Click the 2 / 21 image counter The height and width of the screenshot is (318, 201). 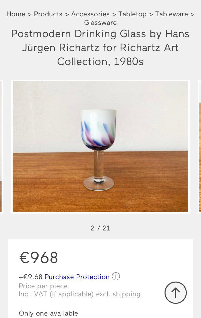(100, 228)
